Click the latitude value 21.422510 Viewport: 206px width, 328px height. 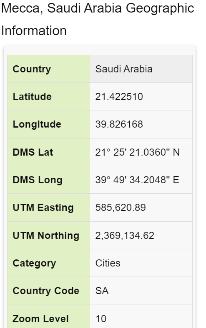click(x=119, y=97)
